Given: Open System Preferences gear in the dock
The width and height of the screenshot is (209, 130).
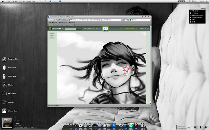Looking at the screenshot, I should [121, 125].
